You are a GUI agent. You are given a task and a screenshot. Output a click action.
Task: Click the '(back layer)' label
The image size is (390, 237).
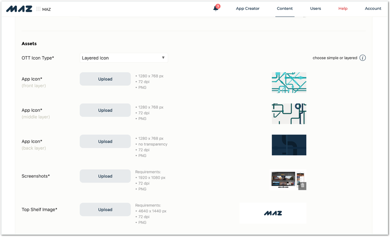click(x=34, y=148)
